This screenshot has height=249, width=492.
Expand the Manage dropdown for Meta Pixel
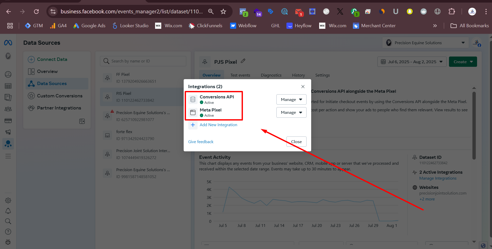click(291, 113)
